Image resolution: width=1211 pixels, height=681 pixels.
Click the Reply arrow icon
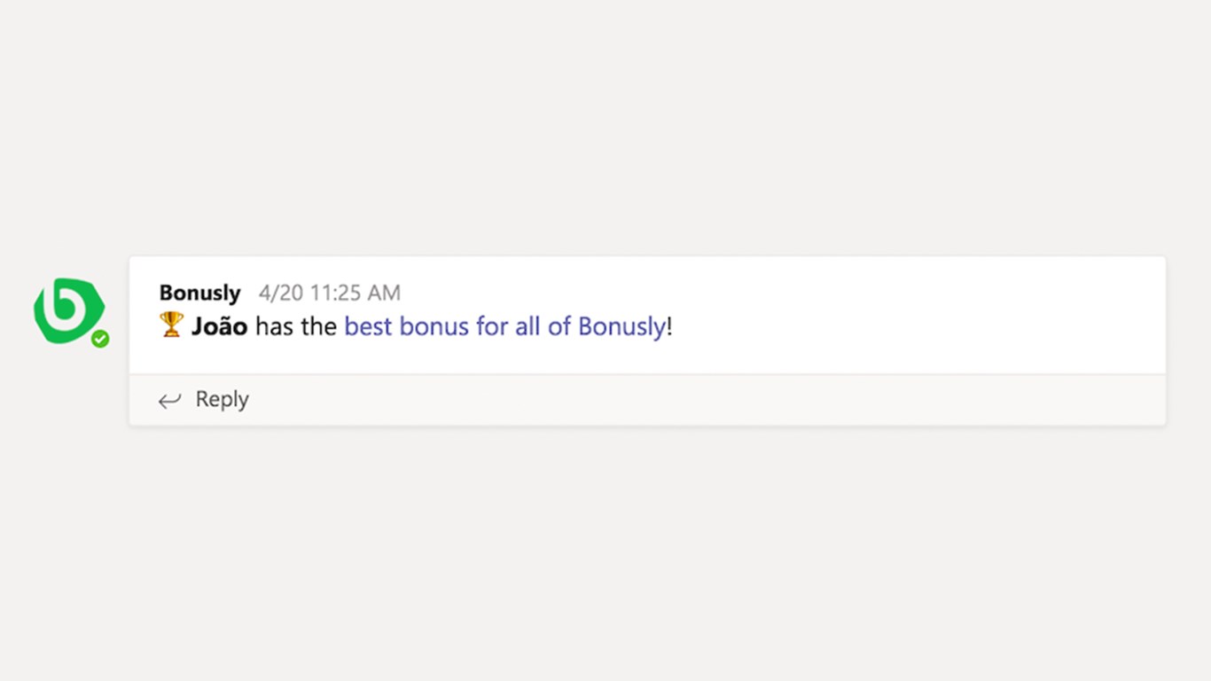(x=169, y=401)
